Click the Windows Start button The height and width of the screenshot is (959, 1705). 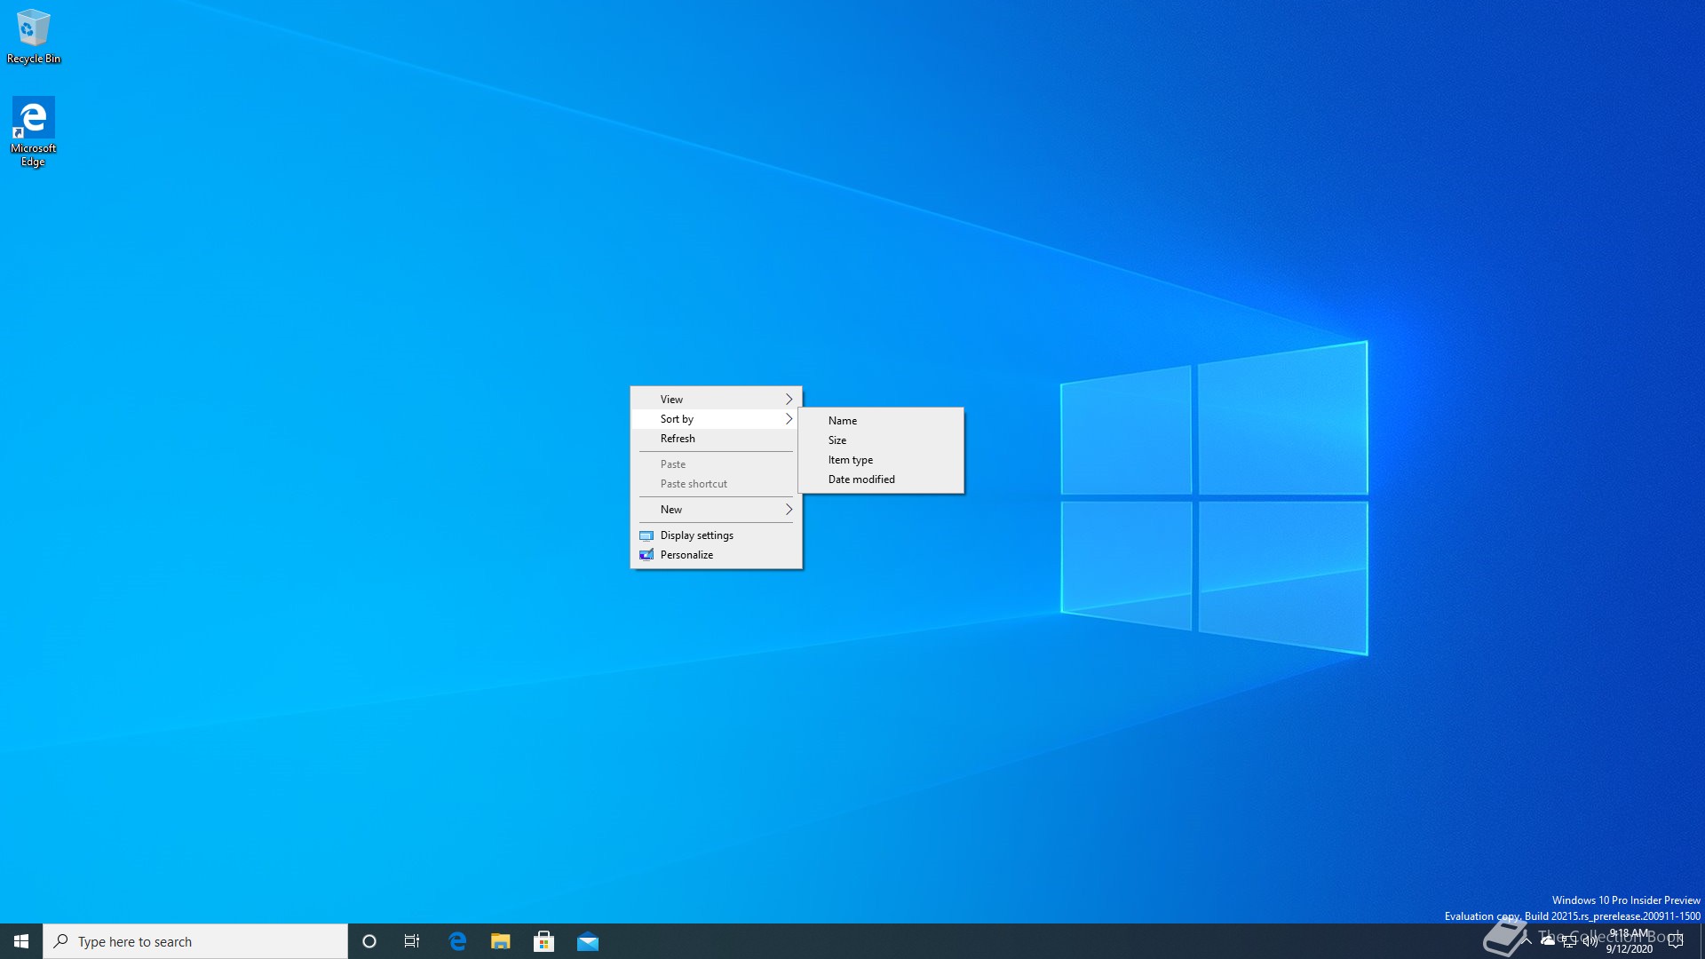coord(21,941)
